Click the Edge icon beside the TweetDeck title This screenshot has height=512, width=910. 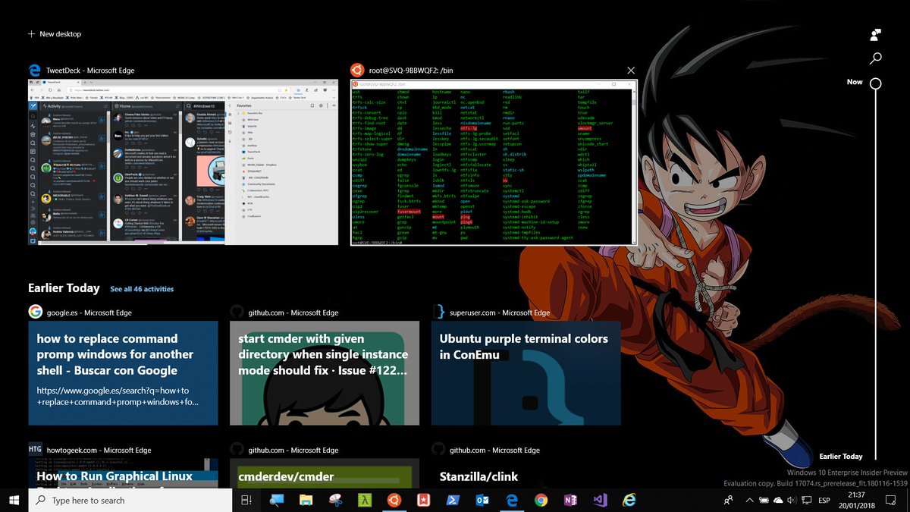tap(34, 71)
